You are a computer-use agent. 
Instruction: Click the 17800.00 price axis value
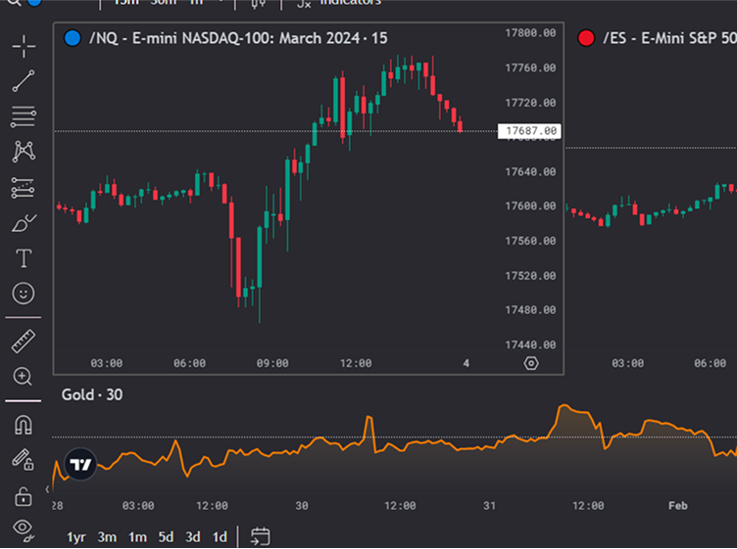tap(530, 33)
